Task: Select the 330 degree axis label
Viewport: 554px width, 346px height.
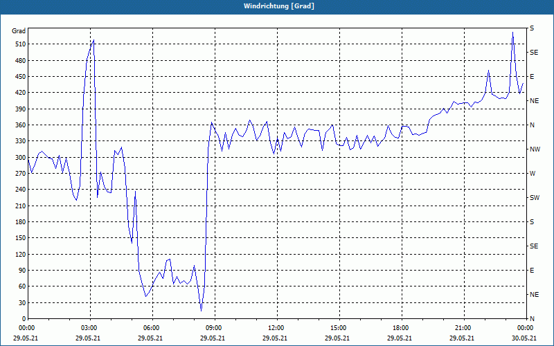Action: click(21, 141)
